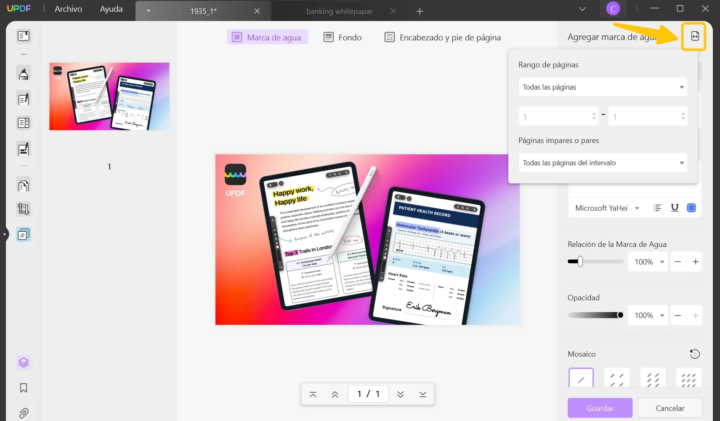
Task: Open the Microsoft YaHei font dropdown
Action: pos(607,208)
